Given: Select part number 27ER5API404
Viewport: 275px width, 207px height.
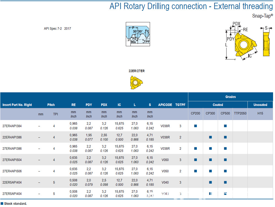Looking at the screenshot, I should (x=12, y=194).
